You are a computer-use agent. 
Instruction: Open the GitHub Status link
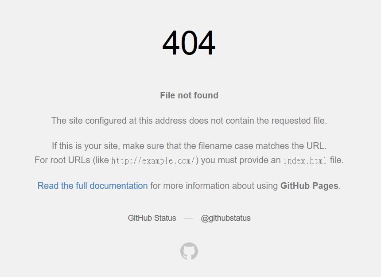coord(152,218)
